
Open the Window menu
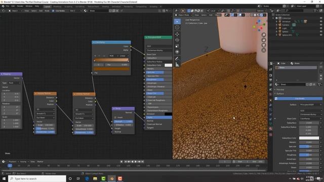(x=29, y=6)
